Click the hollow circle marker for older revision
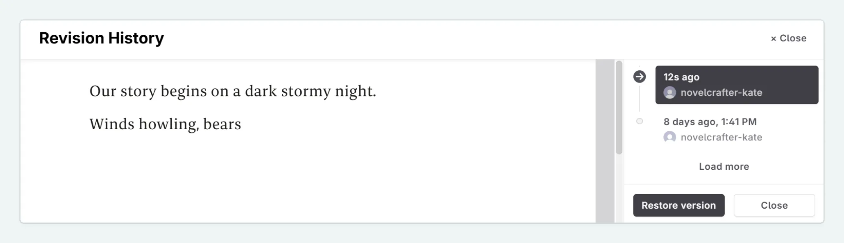844x243 pixels. click(640, 121)
